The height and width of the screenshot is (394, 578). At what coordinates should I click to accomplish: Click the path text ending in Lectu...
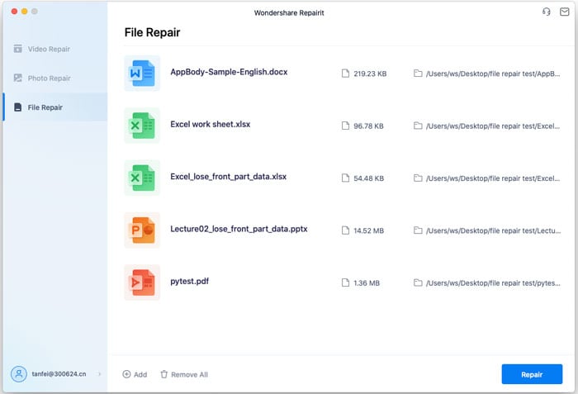(493, 231)
